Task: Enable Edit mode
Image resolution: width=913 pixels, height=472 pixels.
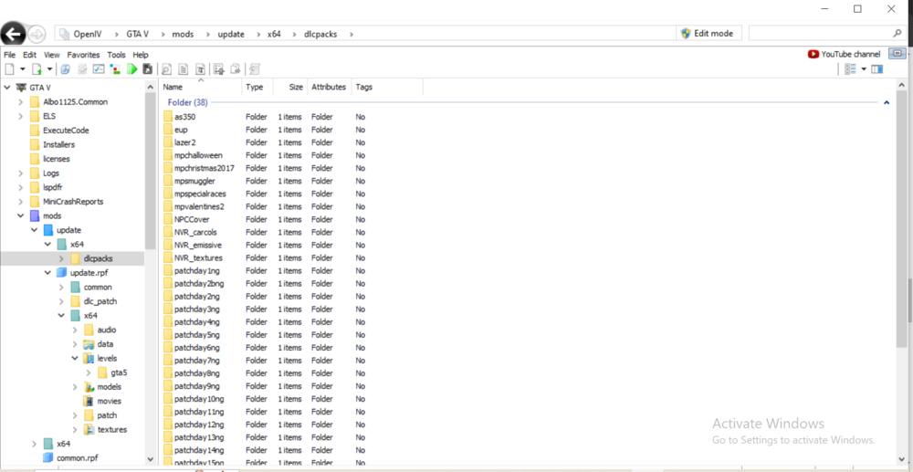Action: tap(707, 34)
